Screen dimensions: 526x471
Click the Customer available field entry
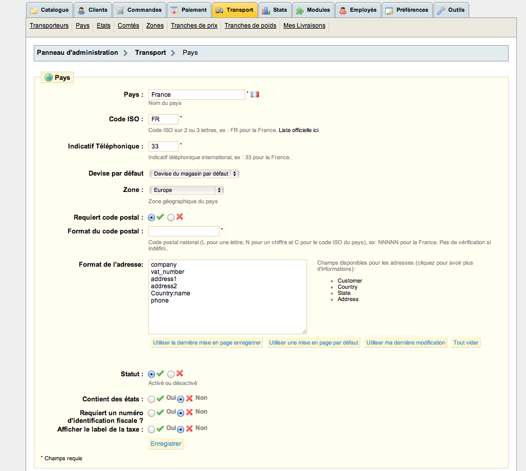tap(350, 281)
